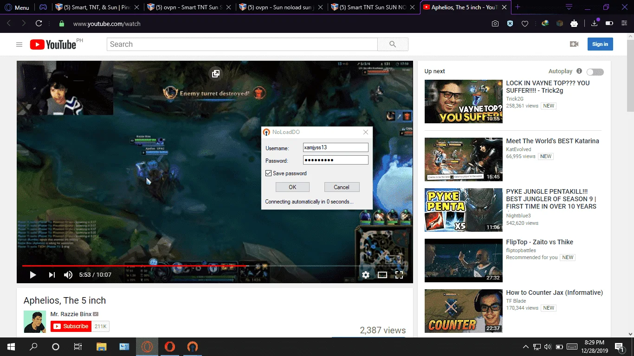Click OK in NoLoadDO dialog
This screenshot has height=356, width=634.
pyautogui.click(x=292, y=187)
